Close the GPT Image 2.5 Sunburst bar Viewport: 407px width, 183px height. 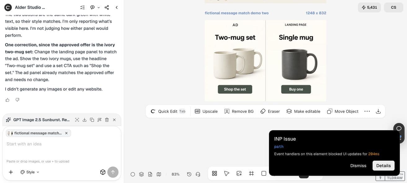tap(114, 120)
